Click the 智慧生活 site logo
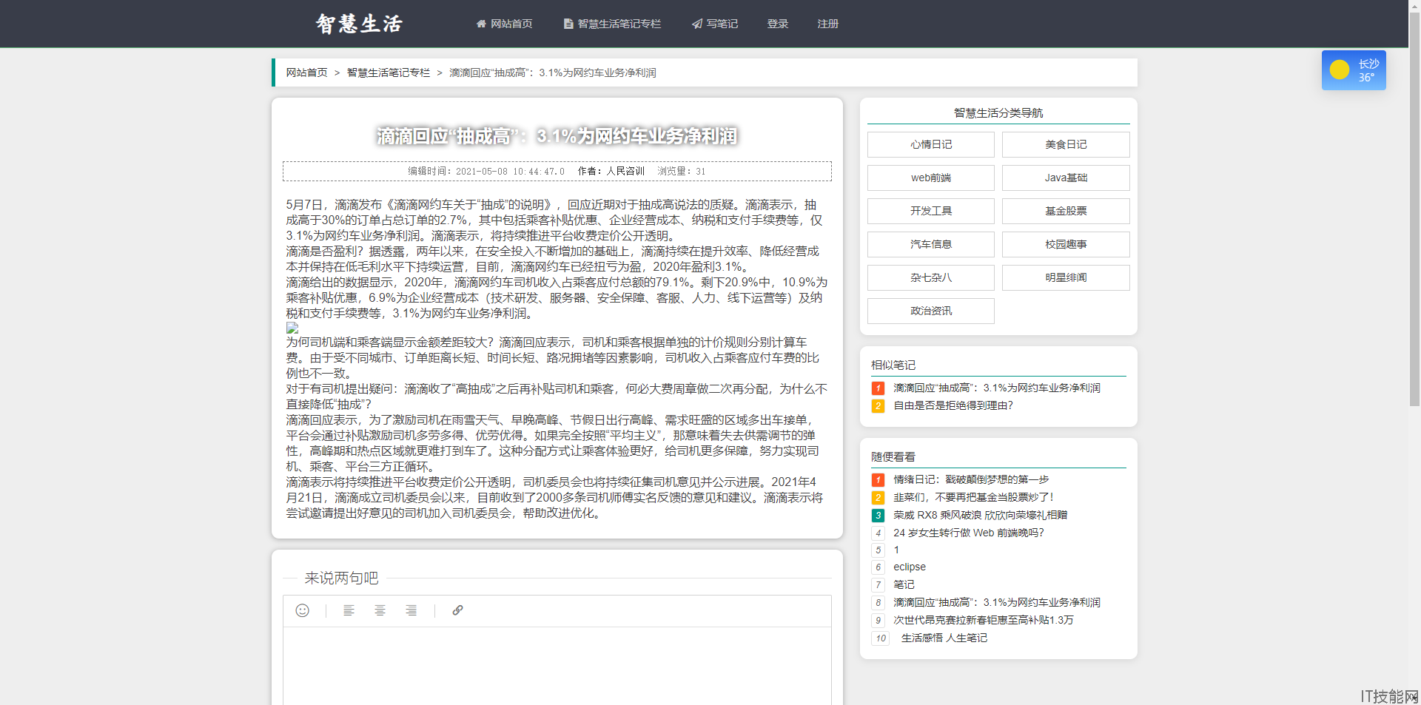 click(359, 24)
